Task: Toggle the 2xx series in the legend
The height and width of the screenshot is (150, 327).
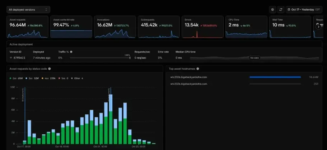Action: click(x=16, y=79)
